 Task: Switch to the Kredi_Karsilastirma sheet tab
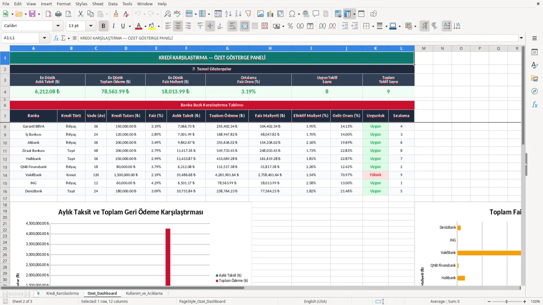[x=62, y=293]
